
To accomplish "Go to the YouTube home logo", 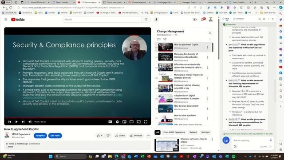I will click(18, 20).
